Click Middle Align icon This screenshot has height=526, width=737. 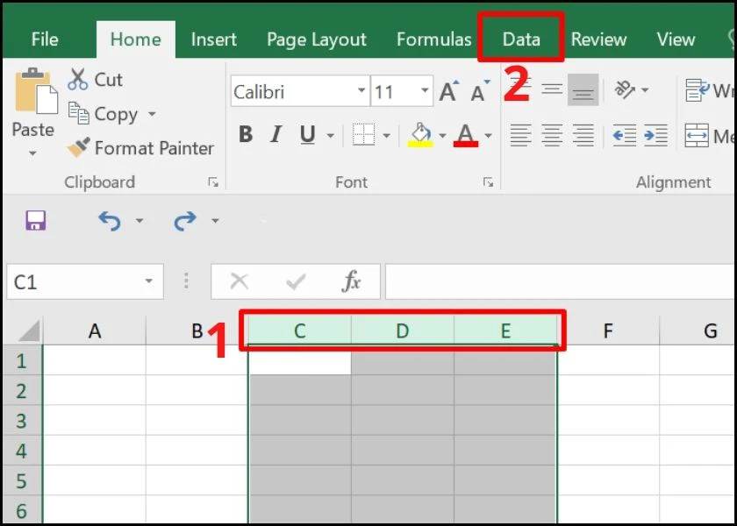pyautogui.click(x=552, y=89)
